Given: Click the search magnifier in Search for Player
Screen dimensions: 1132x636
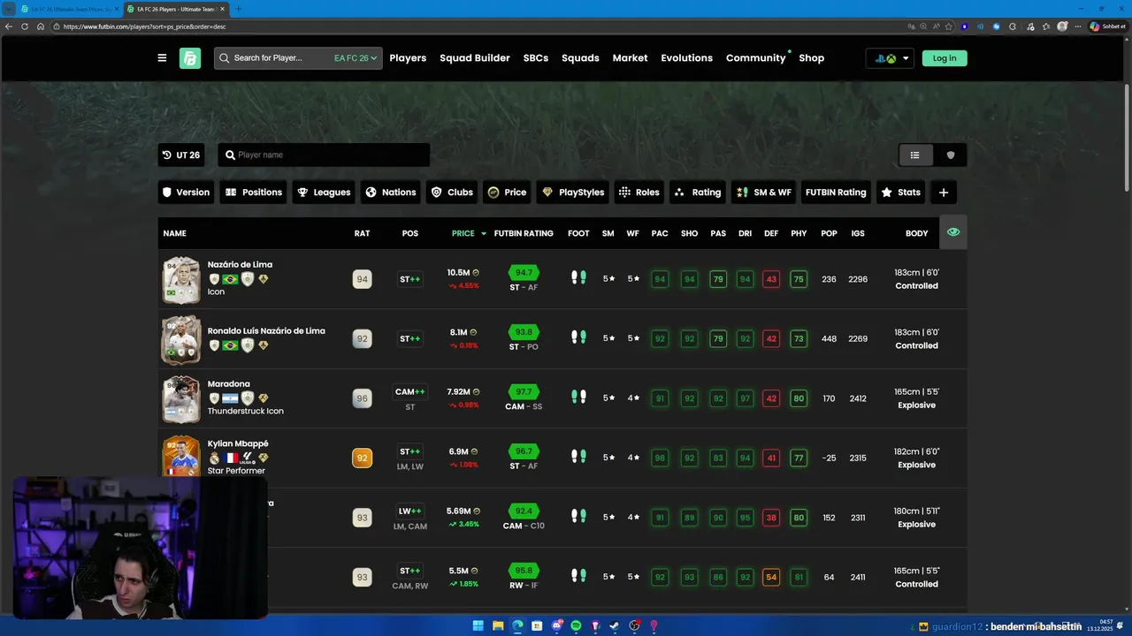Looking at the screenshot, I should [225, 58].
